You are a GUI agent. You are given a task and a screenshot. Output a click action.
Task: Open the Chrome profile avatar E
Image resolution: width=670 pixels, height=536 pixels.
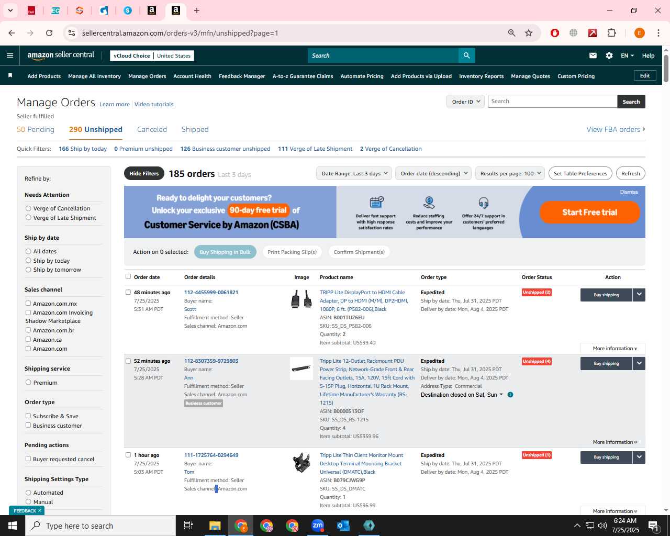click(x=639, y=33)
